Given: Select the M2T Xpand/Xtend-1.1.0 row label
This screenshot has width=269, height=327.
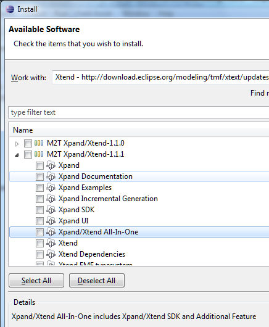Looking at the screenshot, I should coord(86,143).
